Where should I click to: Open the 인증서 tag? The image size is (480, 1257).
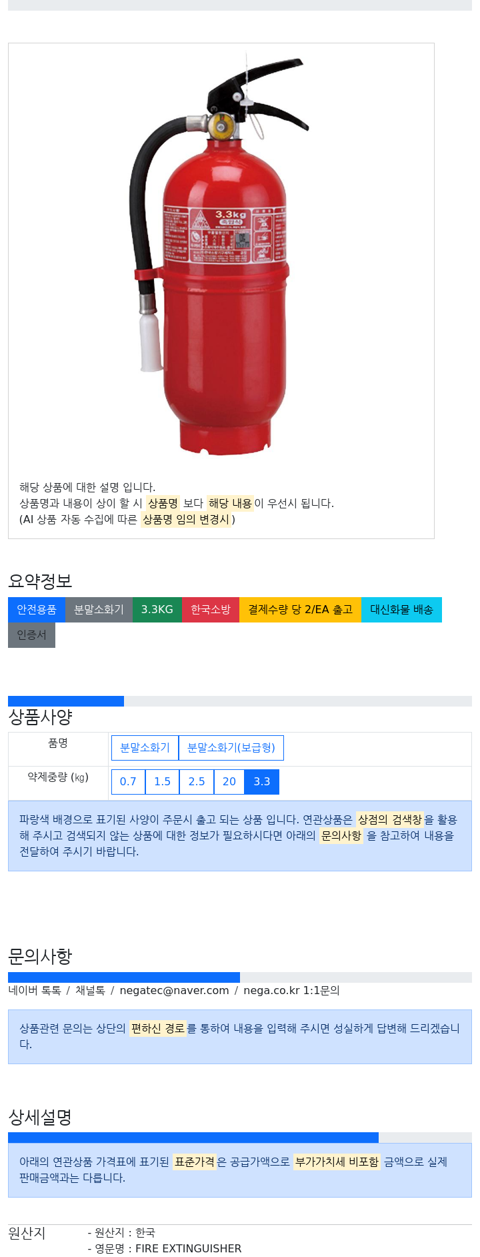[31, 635]
